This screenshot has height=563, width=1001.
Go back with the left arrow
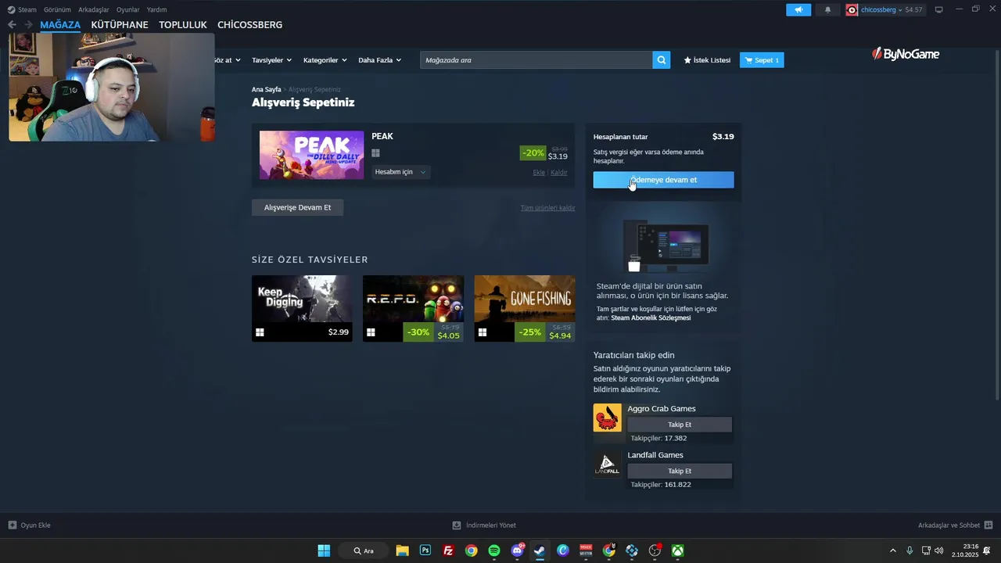tap(12, 25)
